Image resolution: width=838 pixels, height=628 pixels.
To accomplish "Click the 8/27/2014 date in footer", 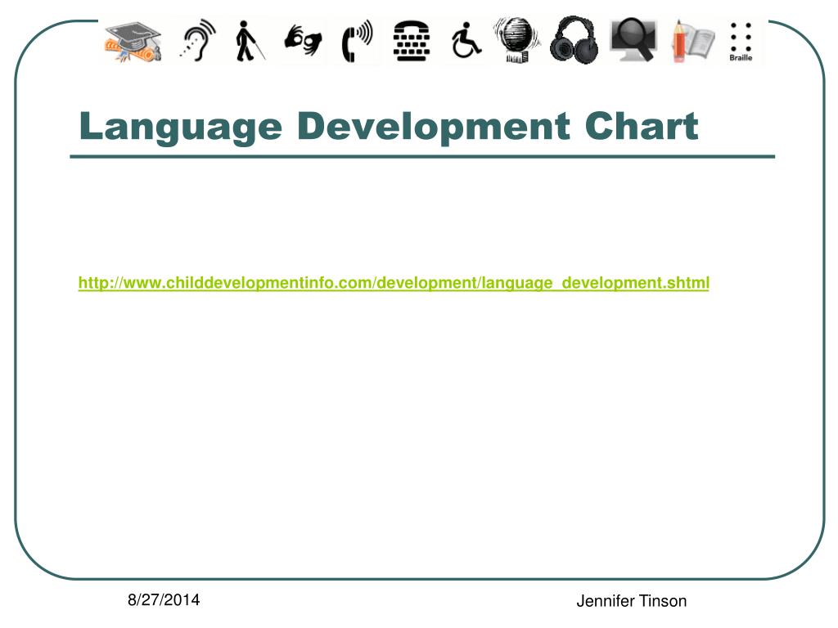I will point(164,599).
